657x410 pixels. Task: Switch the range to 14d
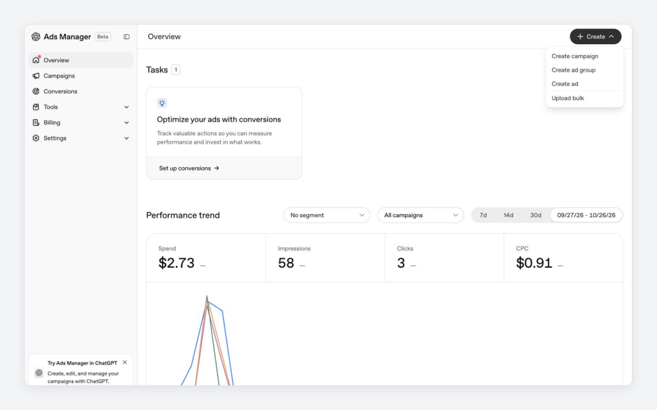coord(508,215)
